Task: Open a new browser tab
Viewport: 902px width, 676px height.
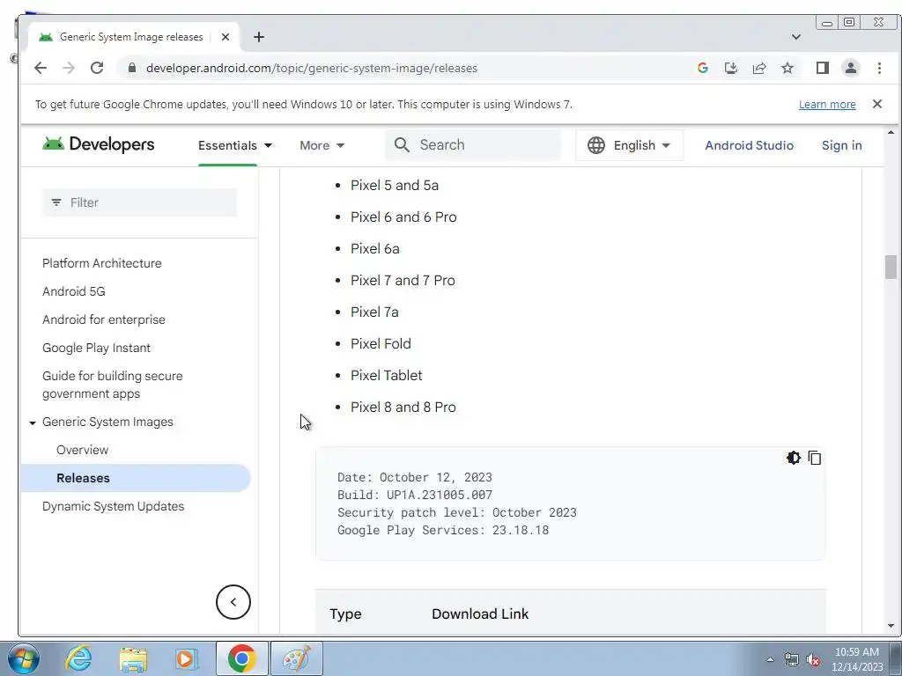Action: coord(259,37)
